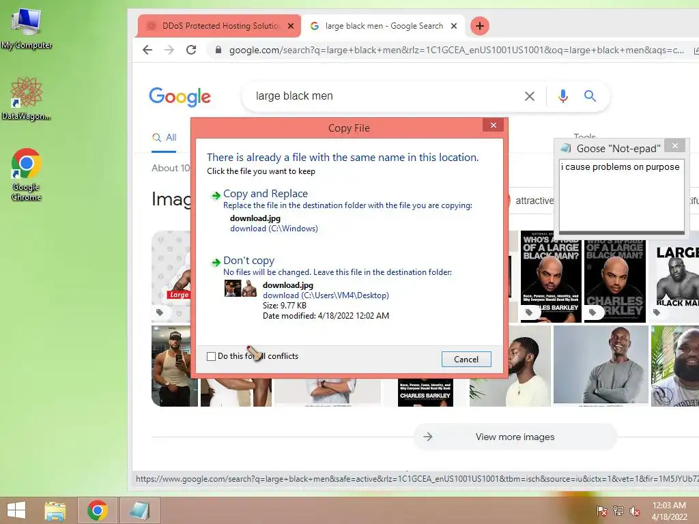Click the muted volume tray icon
699x524 pixels.
pyautogui.click(x=635, y=510)
